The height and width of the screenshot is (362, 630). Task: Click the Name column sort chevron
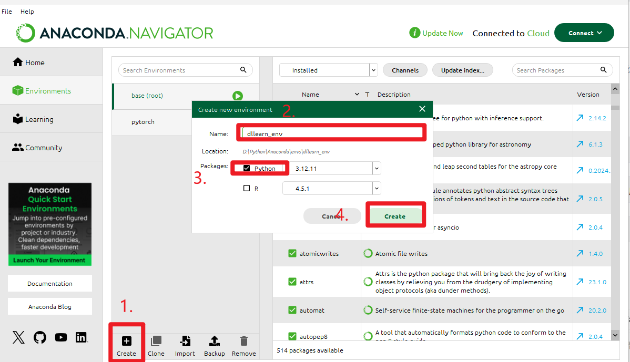click(357, 95)
